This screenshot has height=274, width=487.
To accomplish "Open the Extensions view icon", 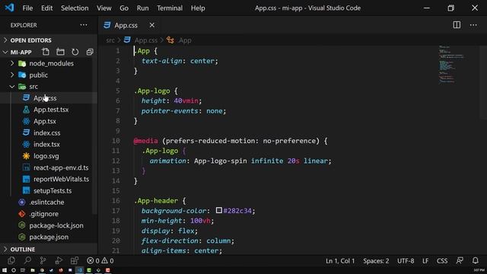I will pos(75,260).
